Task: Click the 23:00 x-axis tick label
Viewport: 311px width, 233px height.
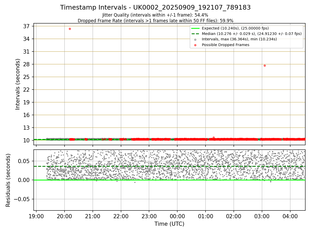Action: pos(149,216)
